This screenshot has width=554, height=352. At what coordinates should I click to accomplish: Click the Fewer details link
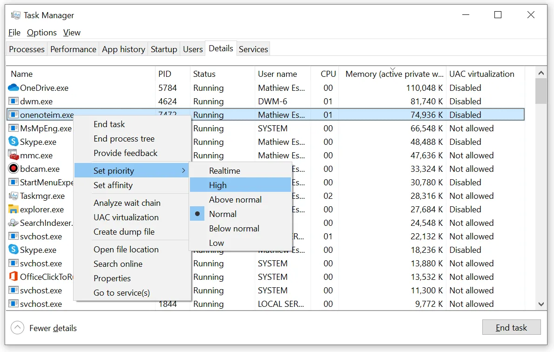(x=53, y=328)
